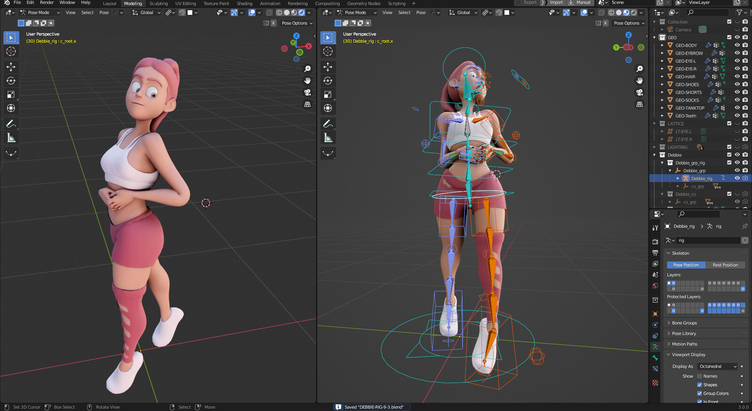Screen dimensions: 752x411
Task: Click the Select Box tool in right viewport
Action: click(x=328, y=38)
